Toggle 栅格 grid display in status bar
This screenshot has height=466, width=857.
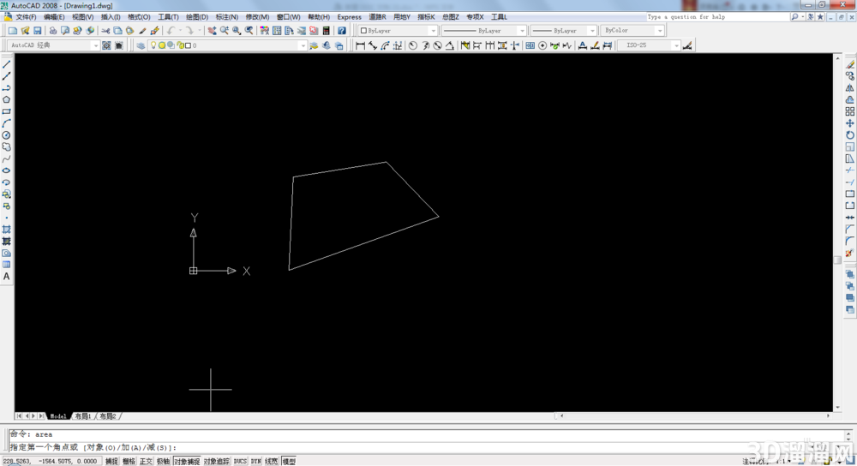[x=129, y=462]
